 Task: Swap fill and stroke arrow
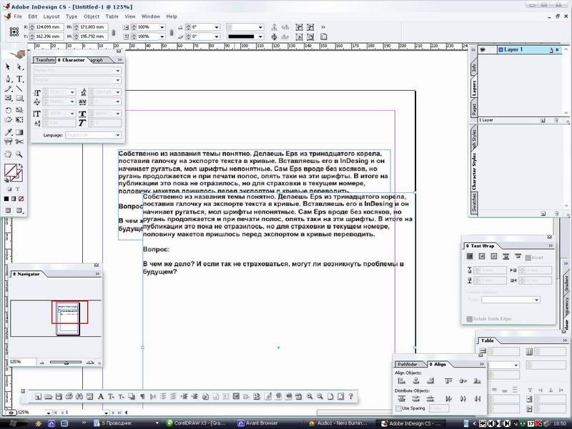(21, 166)
